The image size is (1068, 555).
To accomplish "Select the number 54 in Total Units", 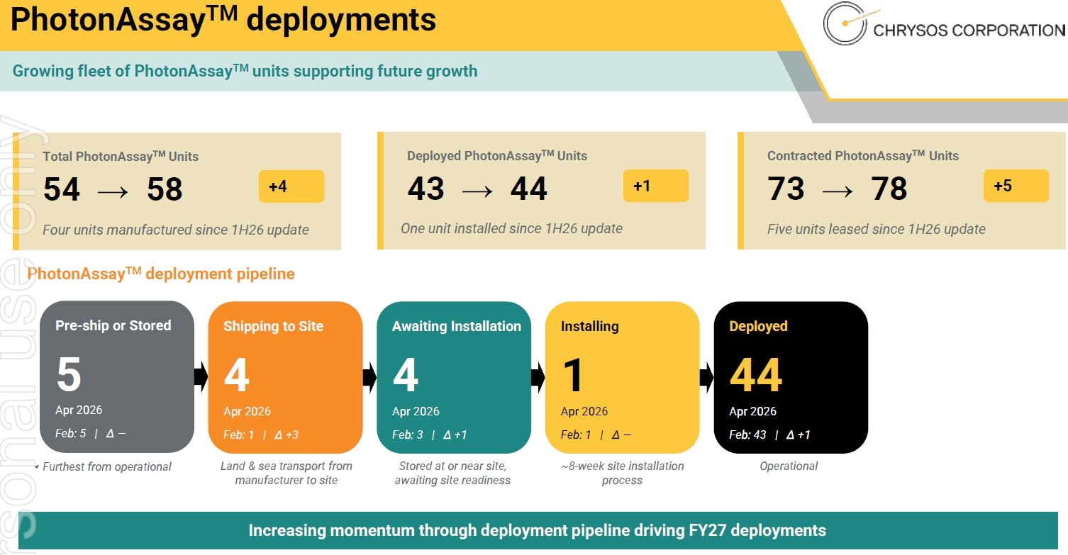I will (x=62, y=190).
